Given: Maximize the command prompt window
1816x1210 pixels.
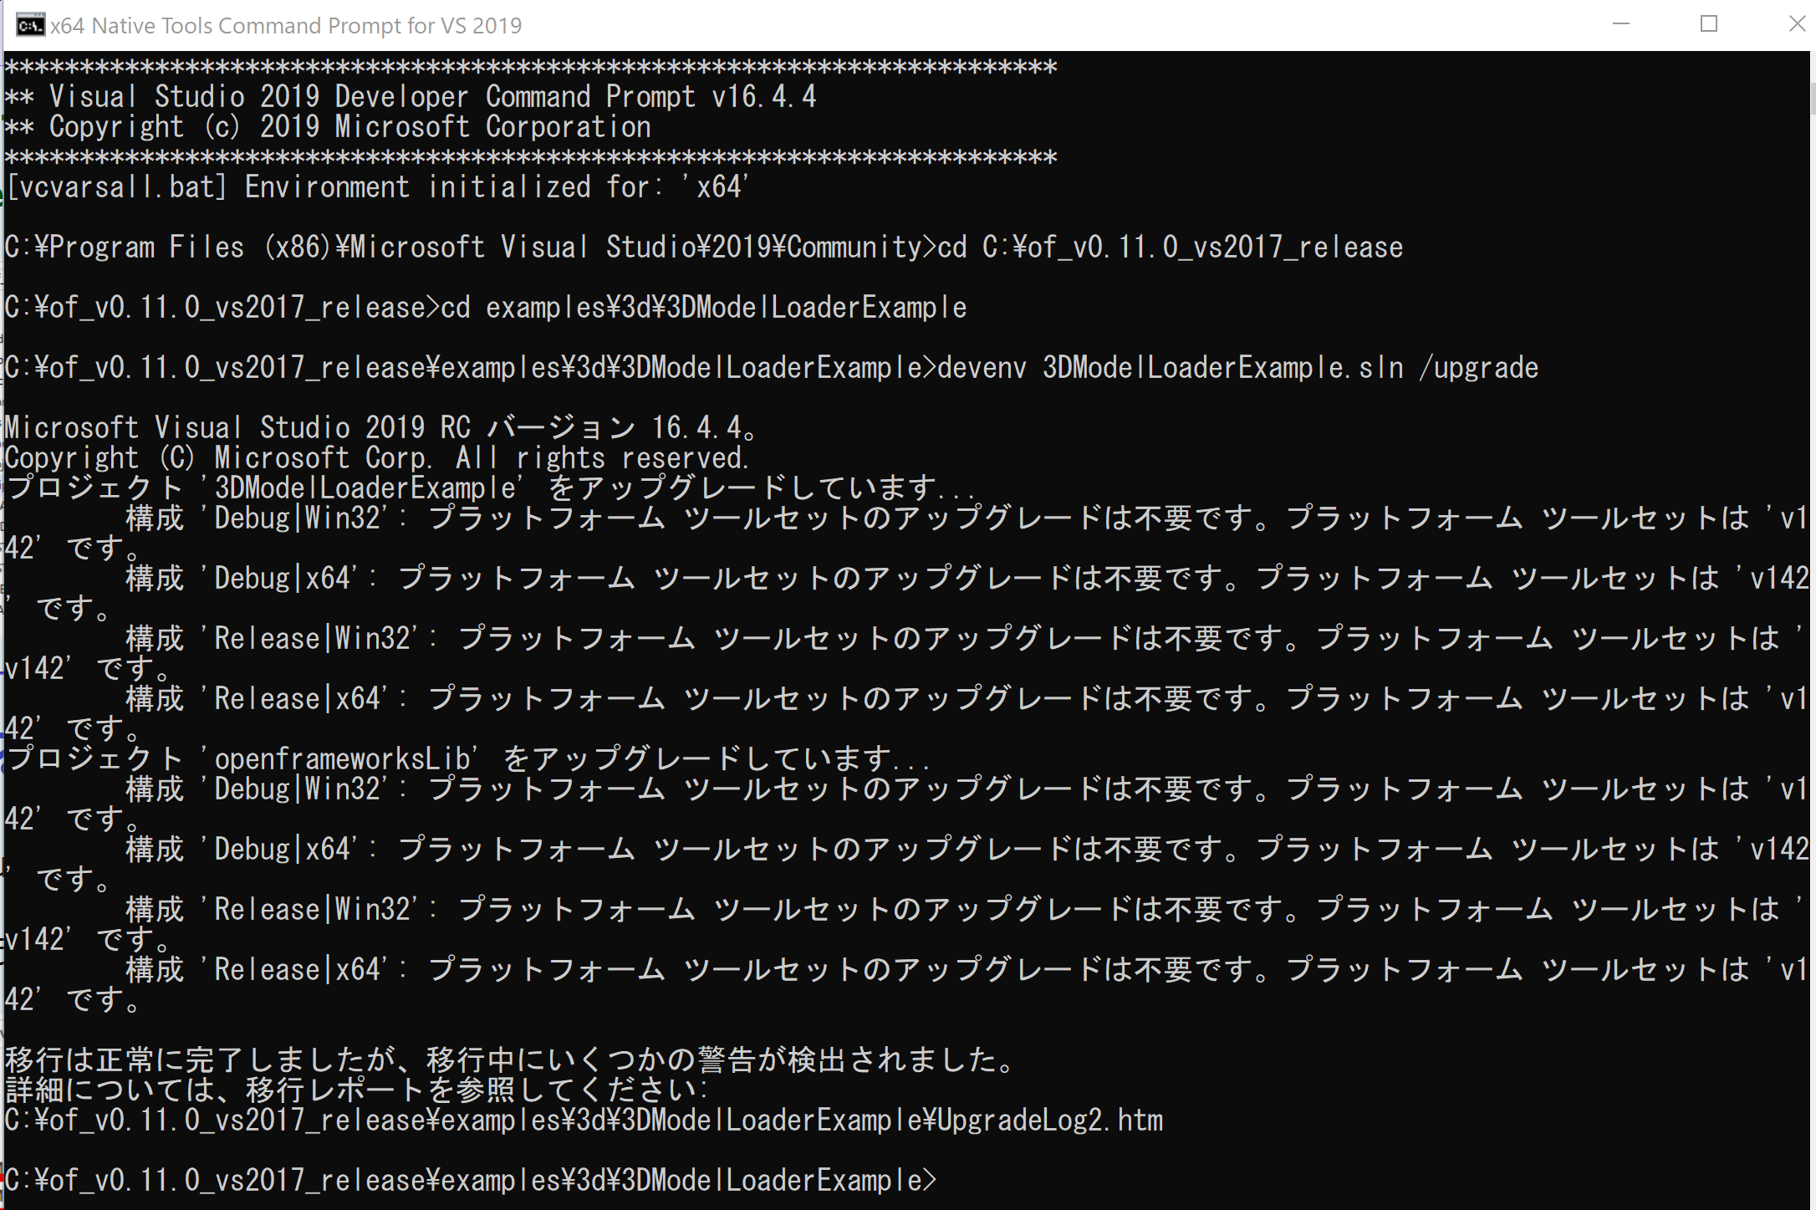Looking at the screenshot, I should point(1709,24).
